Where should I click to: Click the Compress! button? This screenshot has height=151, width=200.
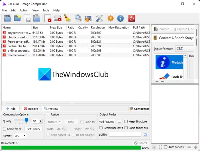pyautogui.click(x=139, y=109)
